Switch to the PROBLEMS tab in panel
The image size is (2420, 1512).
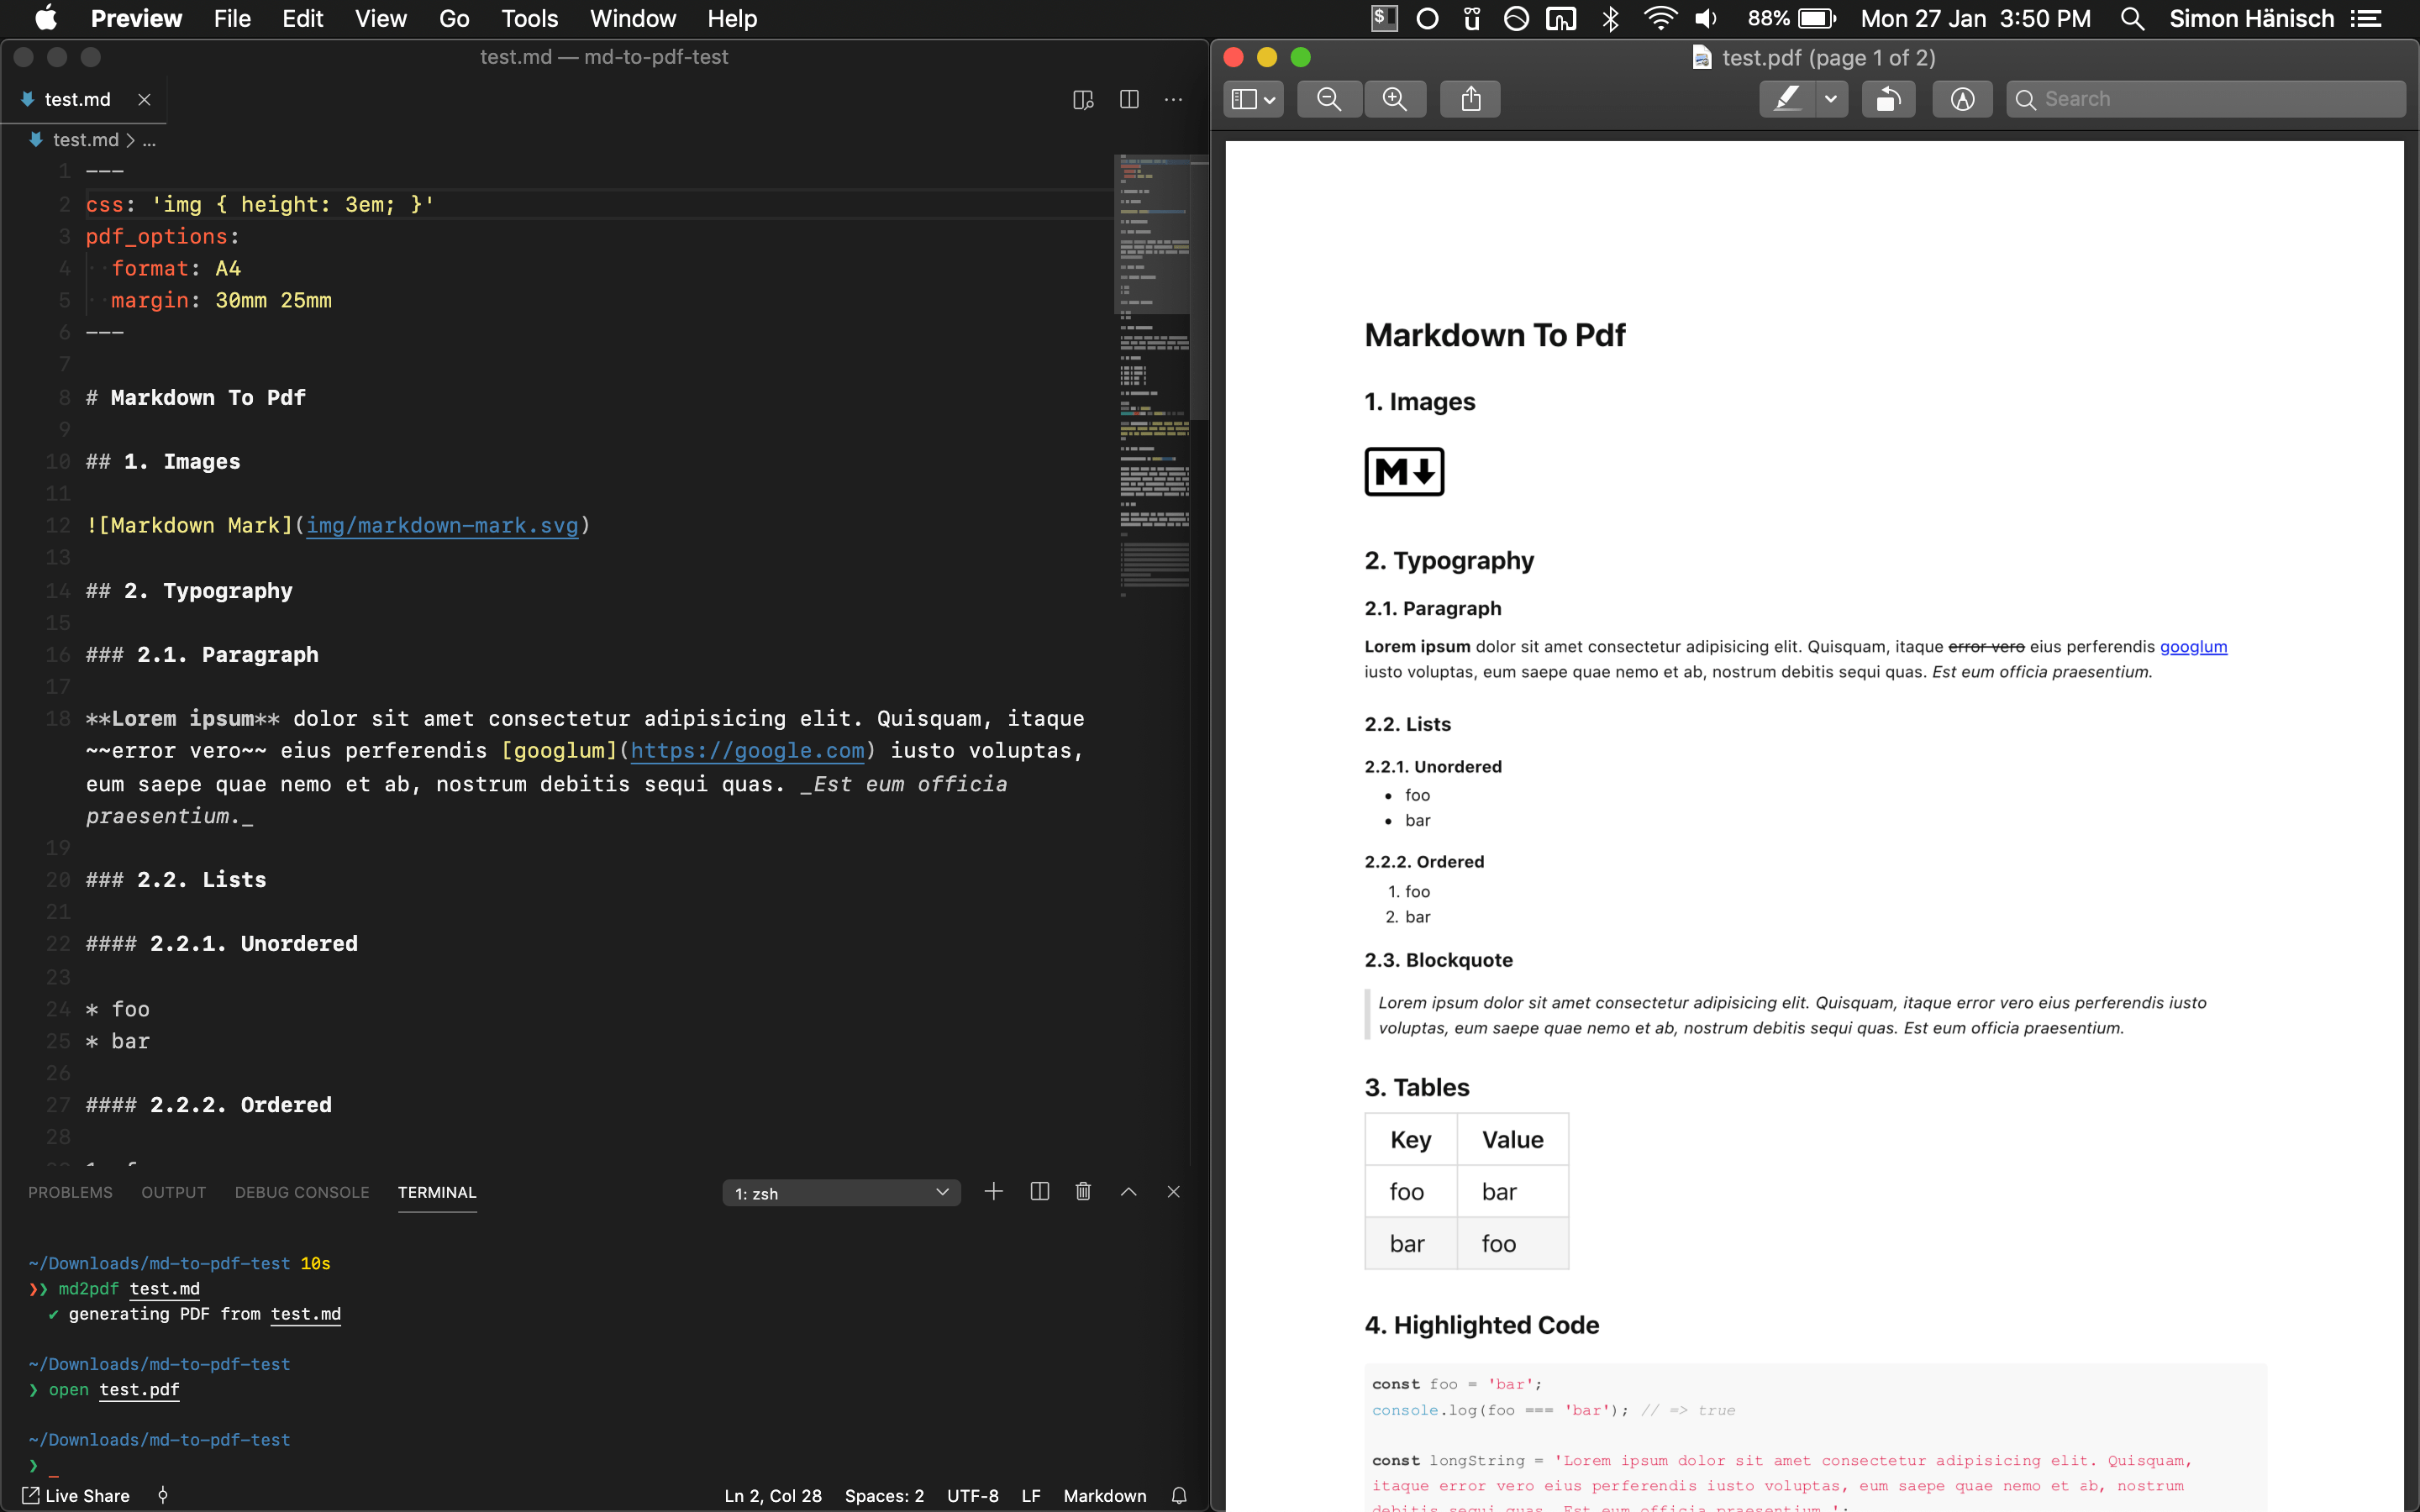click(x=68, y=1191)
